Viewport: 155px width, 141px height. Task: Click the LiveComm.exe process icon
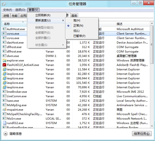4,96
